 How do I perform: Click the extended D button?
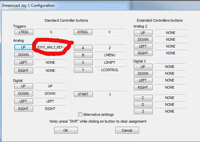pyautogui.click(x=143, y=104)
